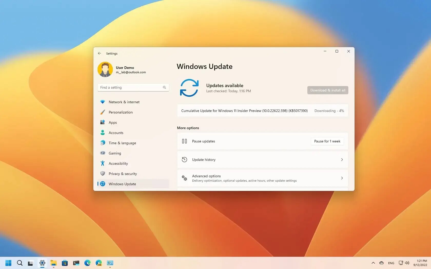Click the "Downloading - 4%" status
The image size is (431, 269).
(x=329, y=111)
